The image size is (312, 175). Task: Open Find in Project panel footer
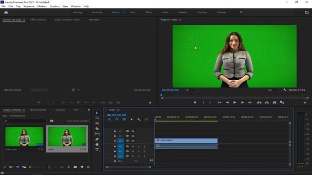69,167
